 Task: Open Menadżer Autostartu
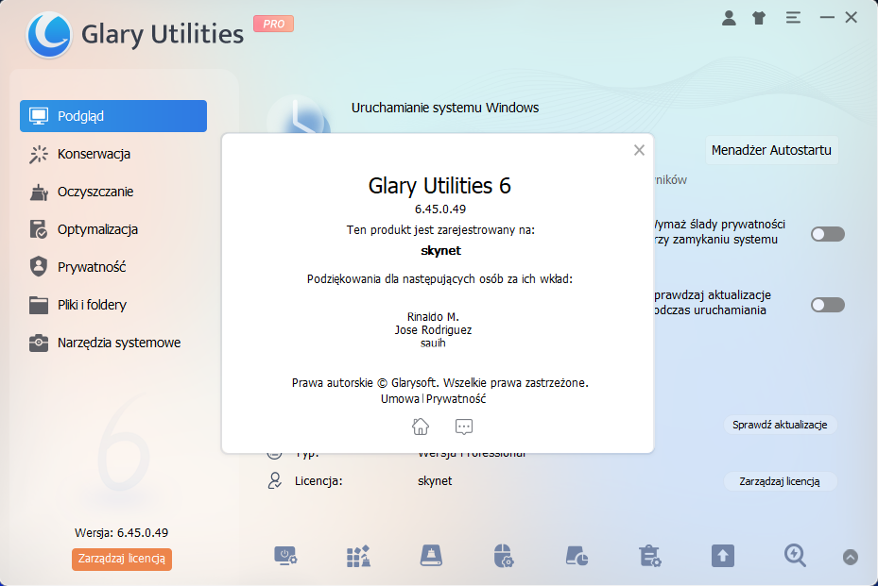[771, 150]
